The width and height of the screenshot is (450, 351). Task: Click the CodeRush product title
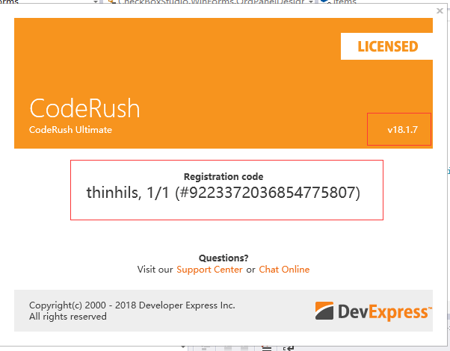[84, 108]
